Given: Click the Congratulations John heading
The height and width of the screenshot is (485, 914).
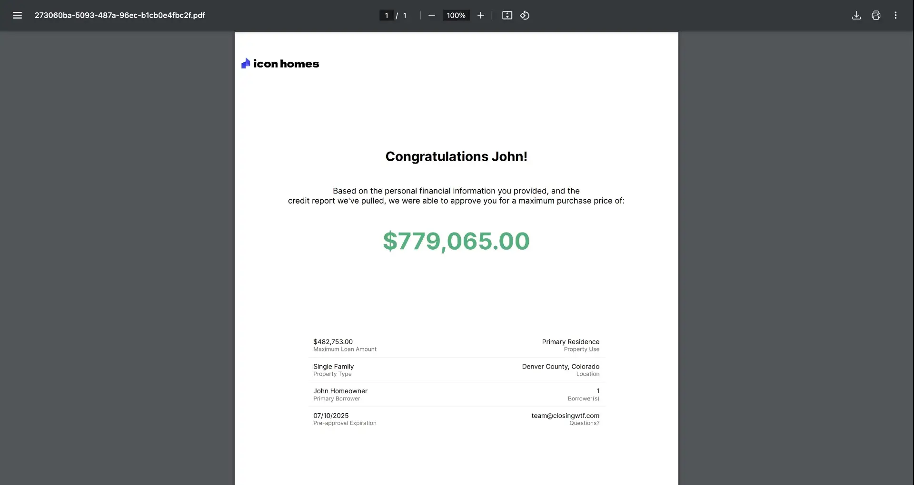Looking at the screenshot, I should pos(456,156).
